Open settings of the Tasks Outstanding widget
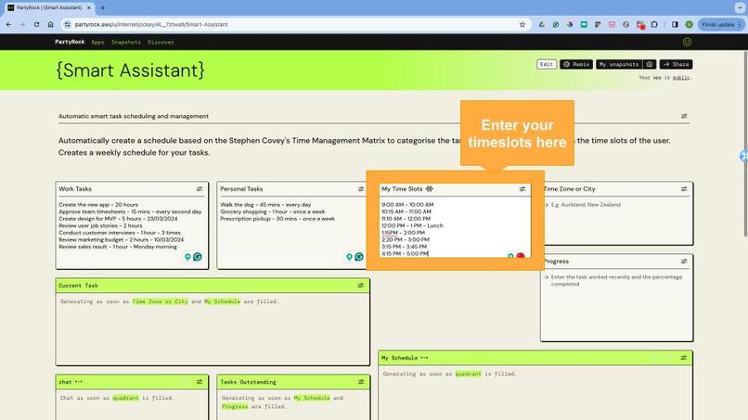 coord(361,382)
